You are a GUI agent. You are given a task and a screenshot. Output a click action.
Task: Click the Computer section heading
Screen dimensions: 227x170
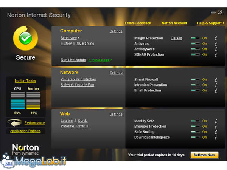[x=71, y=31]
